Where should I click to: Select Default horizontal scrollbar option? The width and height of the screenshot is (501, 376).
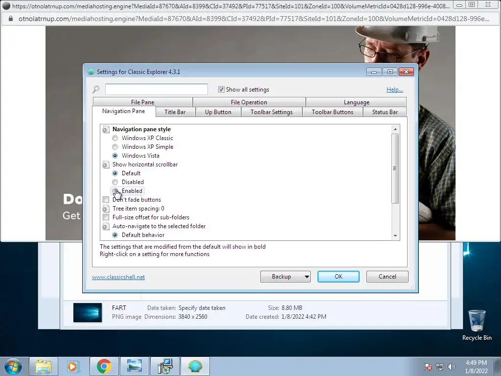(x=115, y=173)
